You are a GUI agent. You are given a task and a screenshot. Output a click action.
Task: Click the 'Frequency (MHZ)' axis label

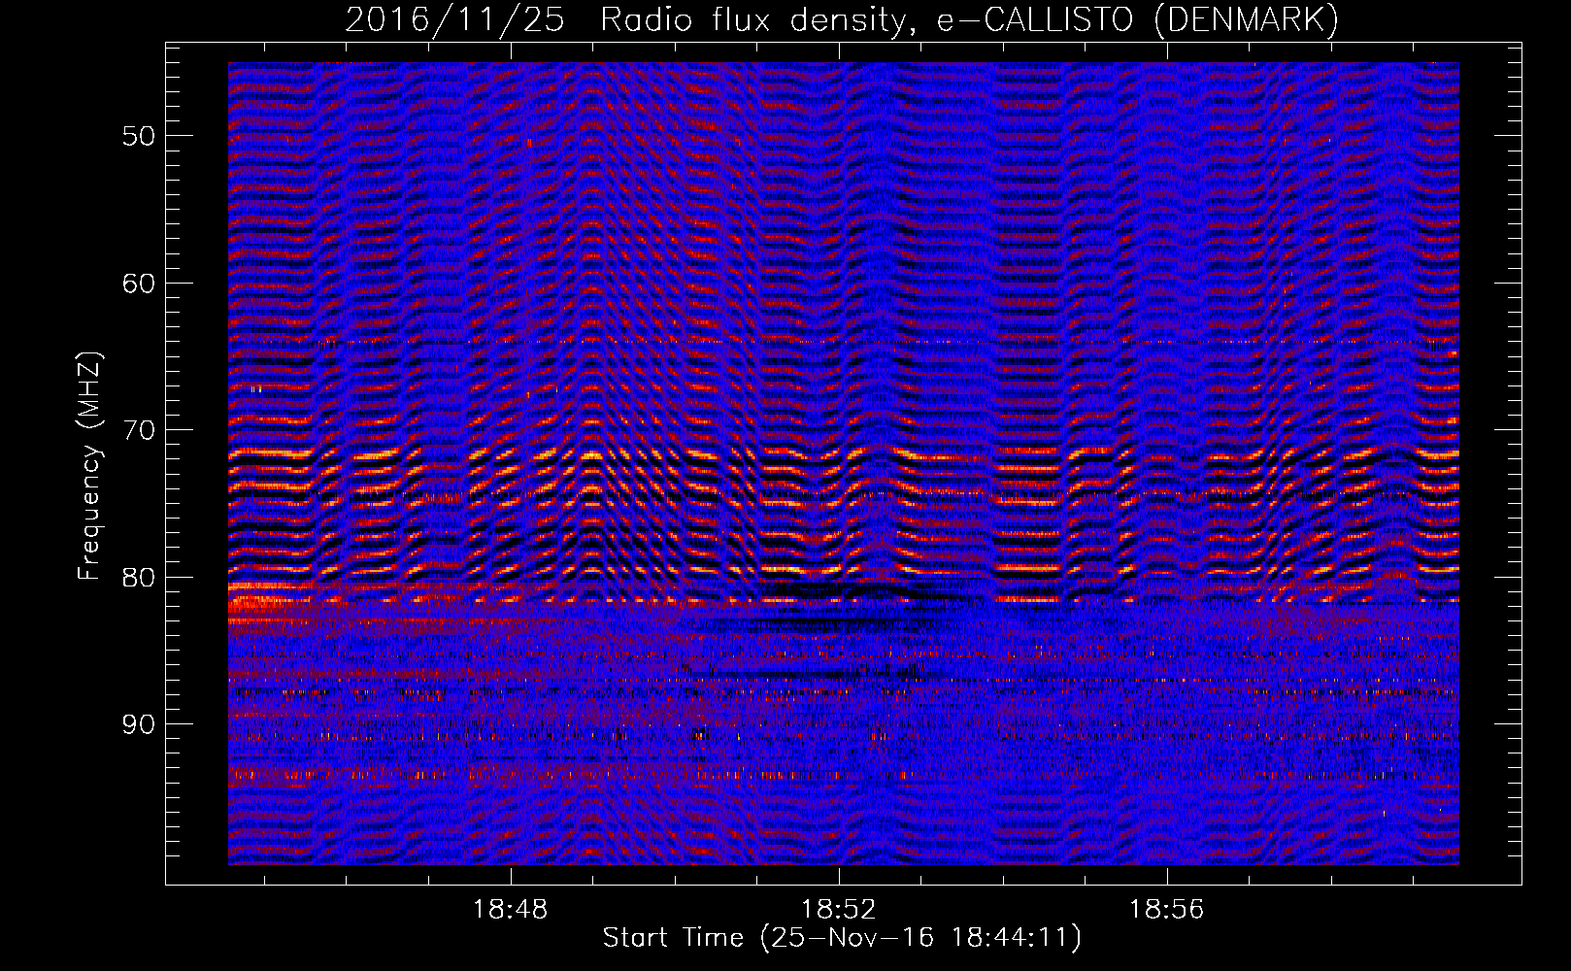click(89, 466)
